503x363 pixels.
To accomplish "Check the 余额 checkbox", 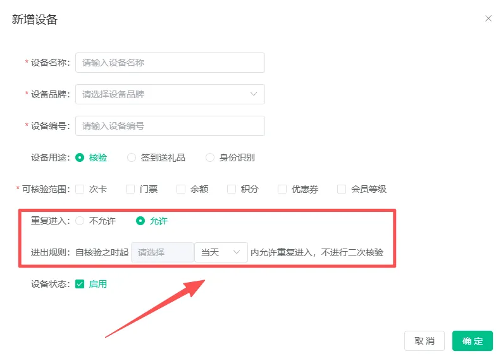I will pos(181,189).
